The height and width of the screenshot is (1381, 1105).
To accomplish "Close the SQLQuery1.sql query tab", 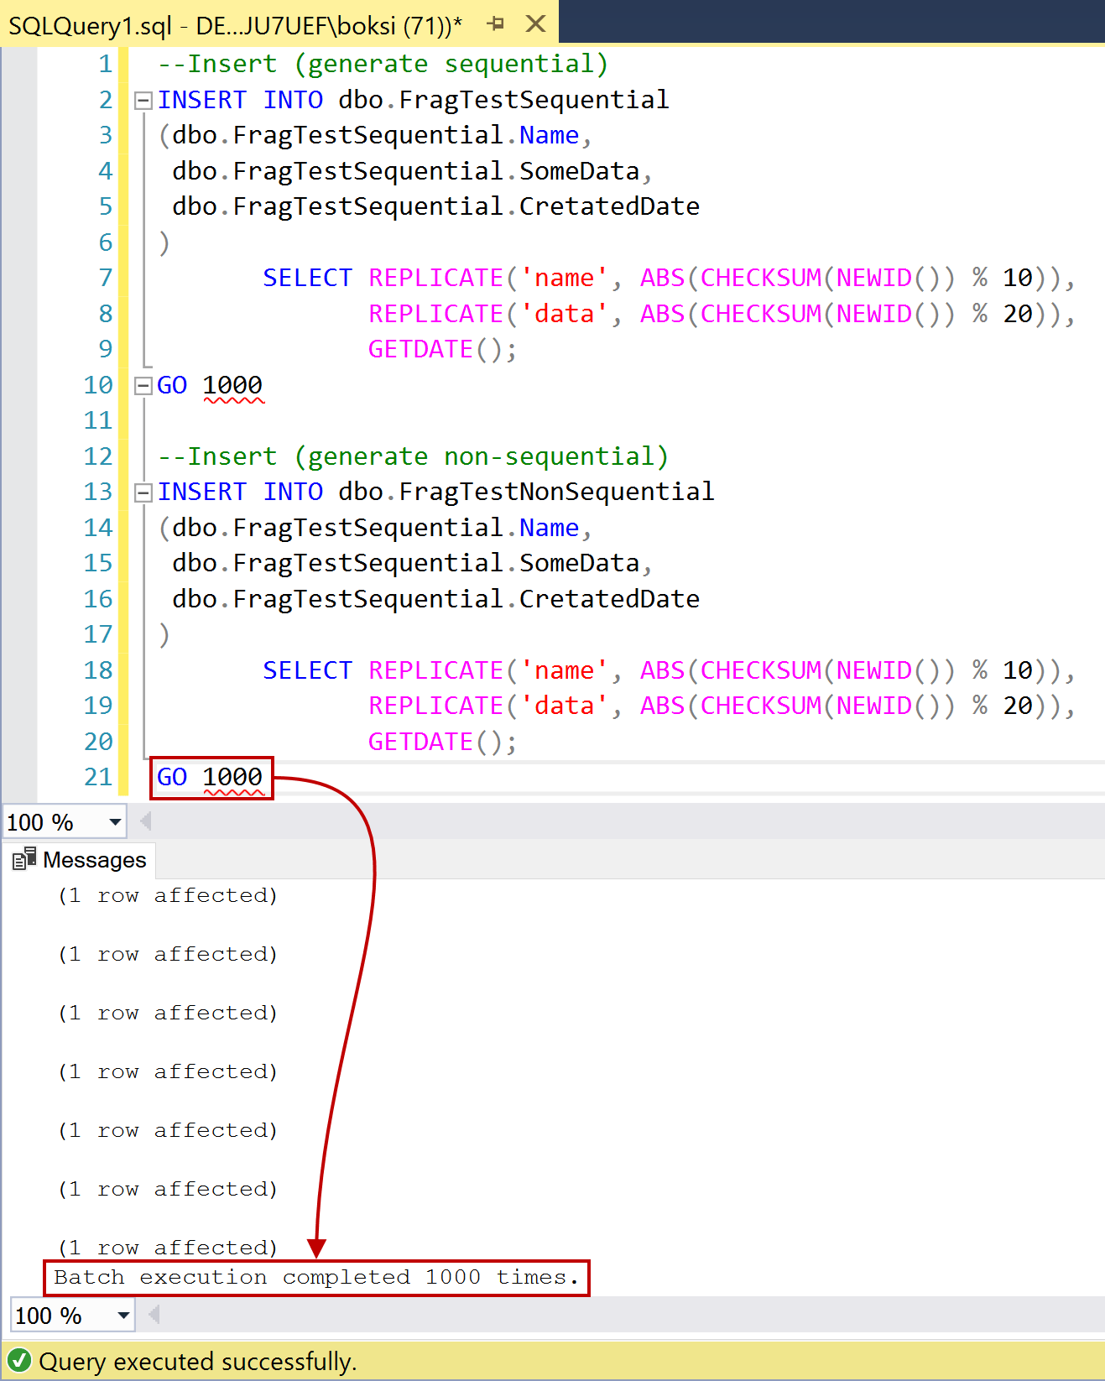I will tap(535, 24).
